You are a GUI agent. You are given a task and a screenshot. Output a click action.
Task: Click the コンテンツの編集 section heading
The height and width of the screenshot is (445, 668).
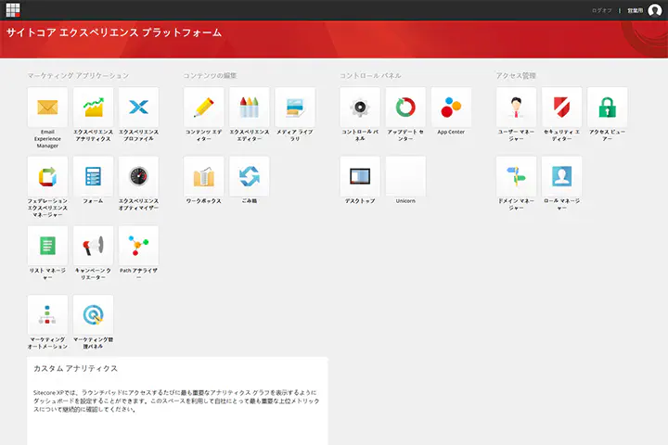[x=210, y=75]
